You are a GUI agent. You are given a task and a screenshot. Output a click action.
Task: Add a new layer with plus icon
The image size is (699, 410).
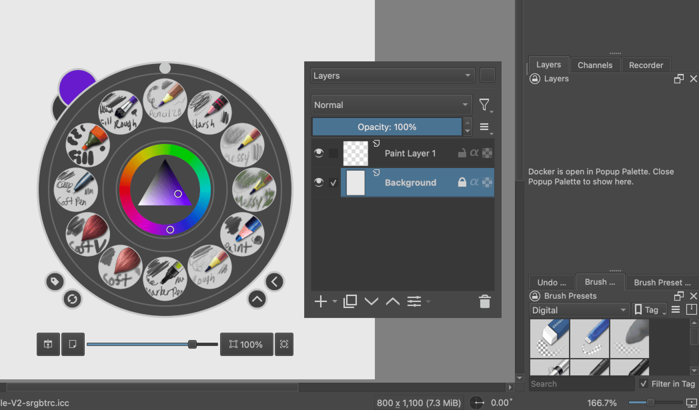tap(320, 302)
